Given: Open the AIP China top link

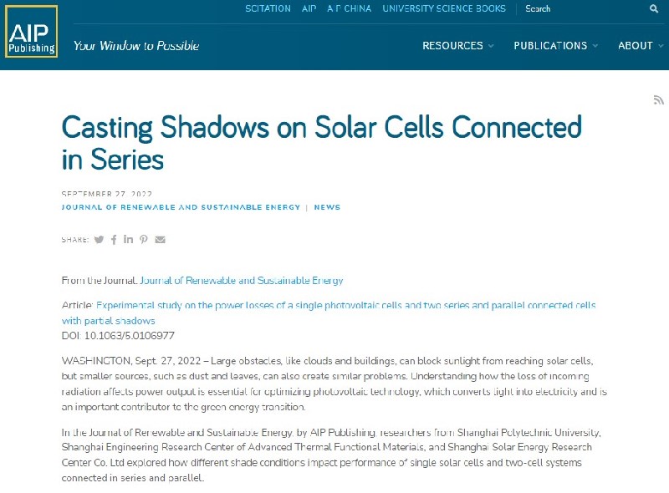Looking at the screenshot, I should tap(349, 8).
